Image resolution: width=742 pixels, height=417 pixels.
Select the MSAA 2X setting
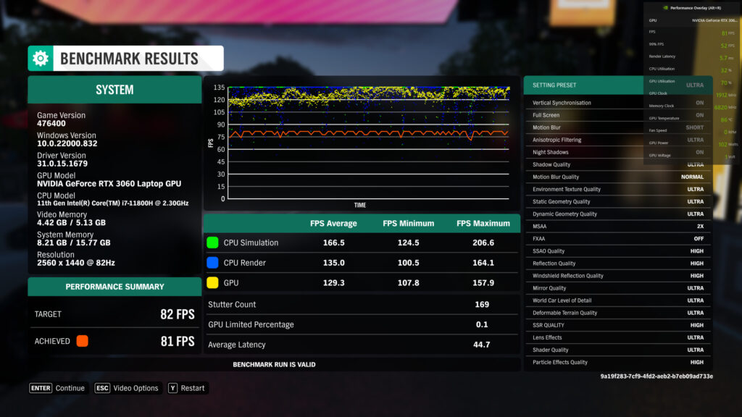pyautogui.click(x=618, y=226)
